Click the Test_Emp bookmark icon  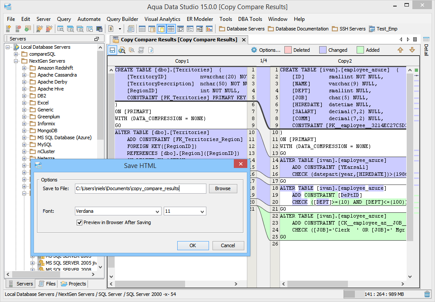372,29
